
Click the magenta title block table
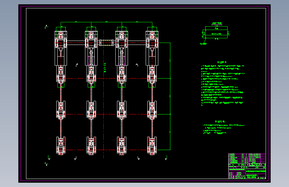click(247, 166)
